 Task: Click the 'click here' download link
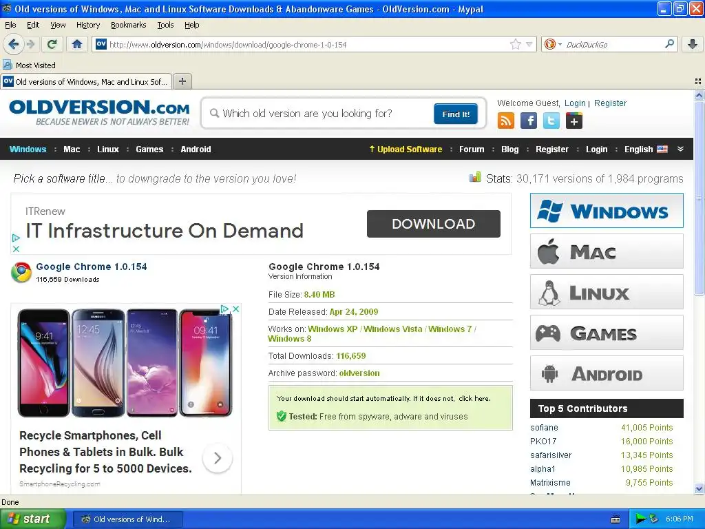point(474,399)
